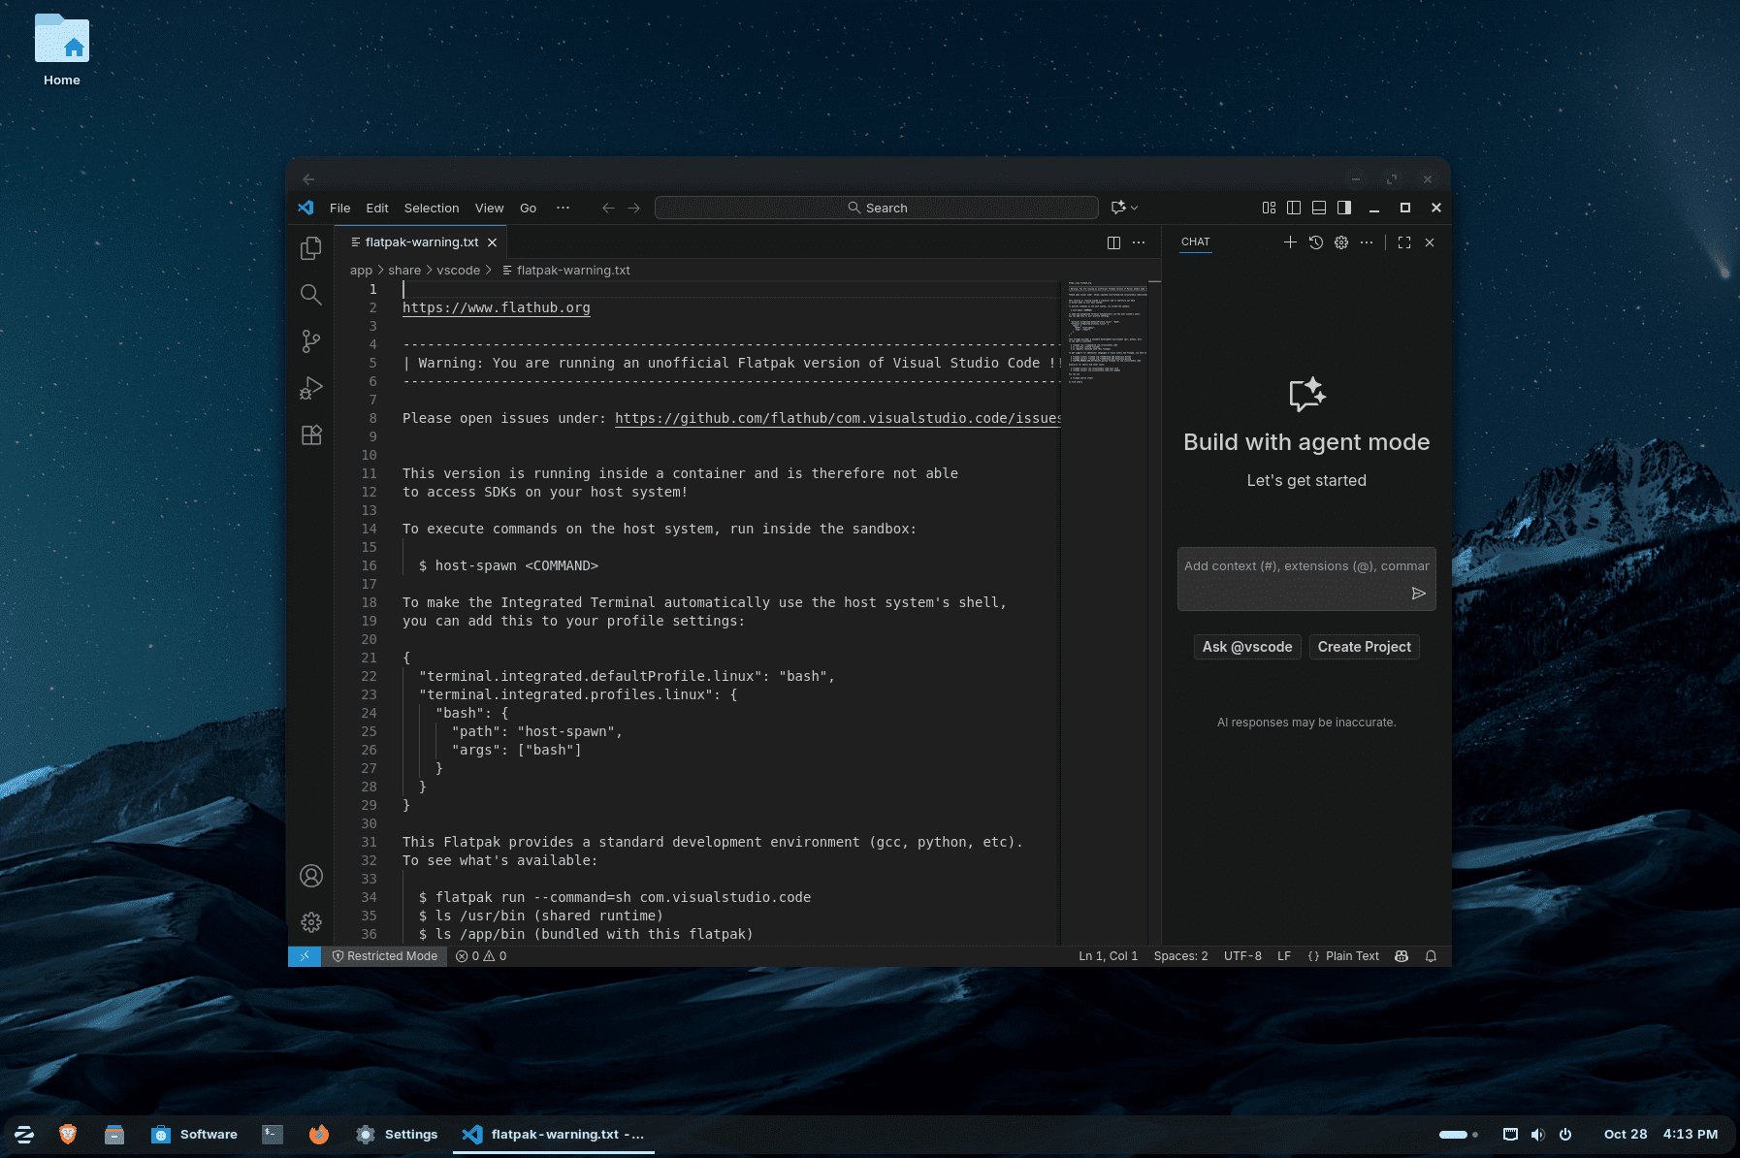Open the Search view in the activity bar
The height and width of the screenshot is (1158, 1740).
coord(310,295)
